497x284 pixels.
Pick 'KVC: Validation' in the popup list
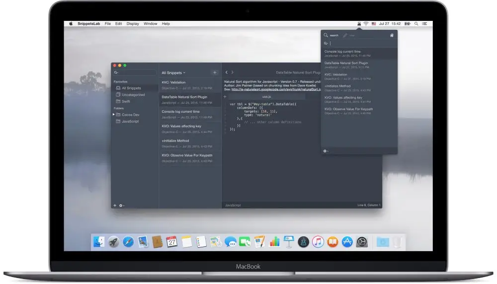point(359,76)
